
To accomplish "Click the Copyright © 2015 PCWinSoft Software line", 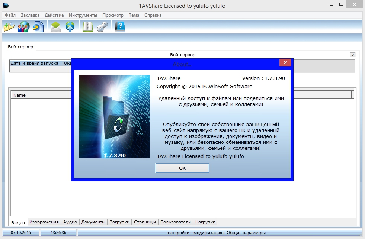I will click(x=204, y=87).
